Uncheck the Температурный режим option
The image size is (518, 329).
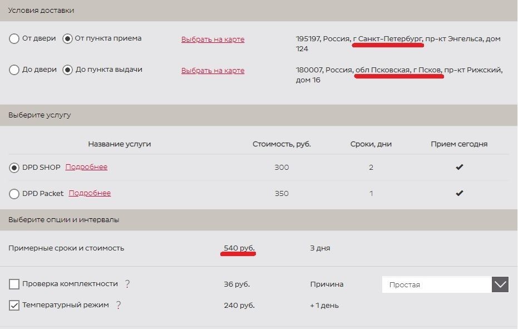tap(14, 306)
